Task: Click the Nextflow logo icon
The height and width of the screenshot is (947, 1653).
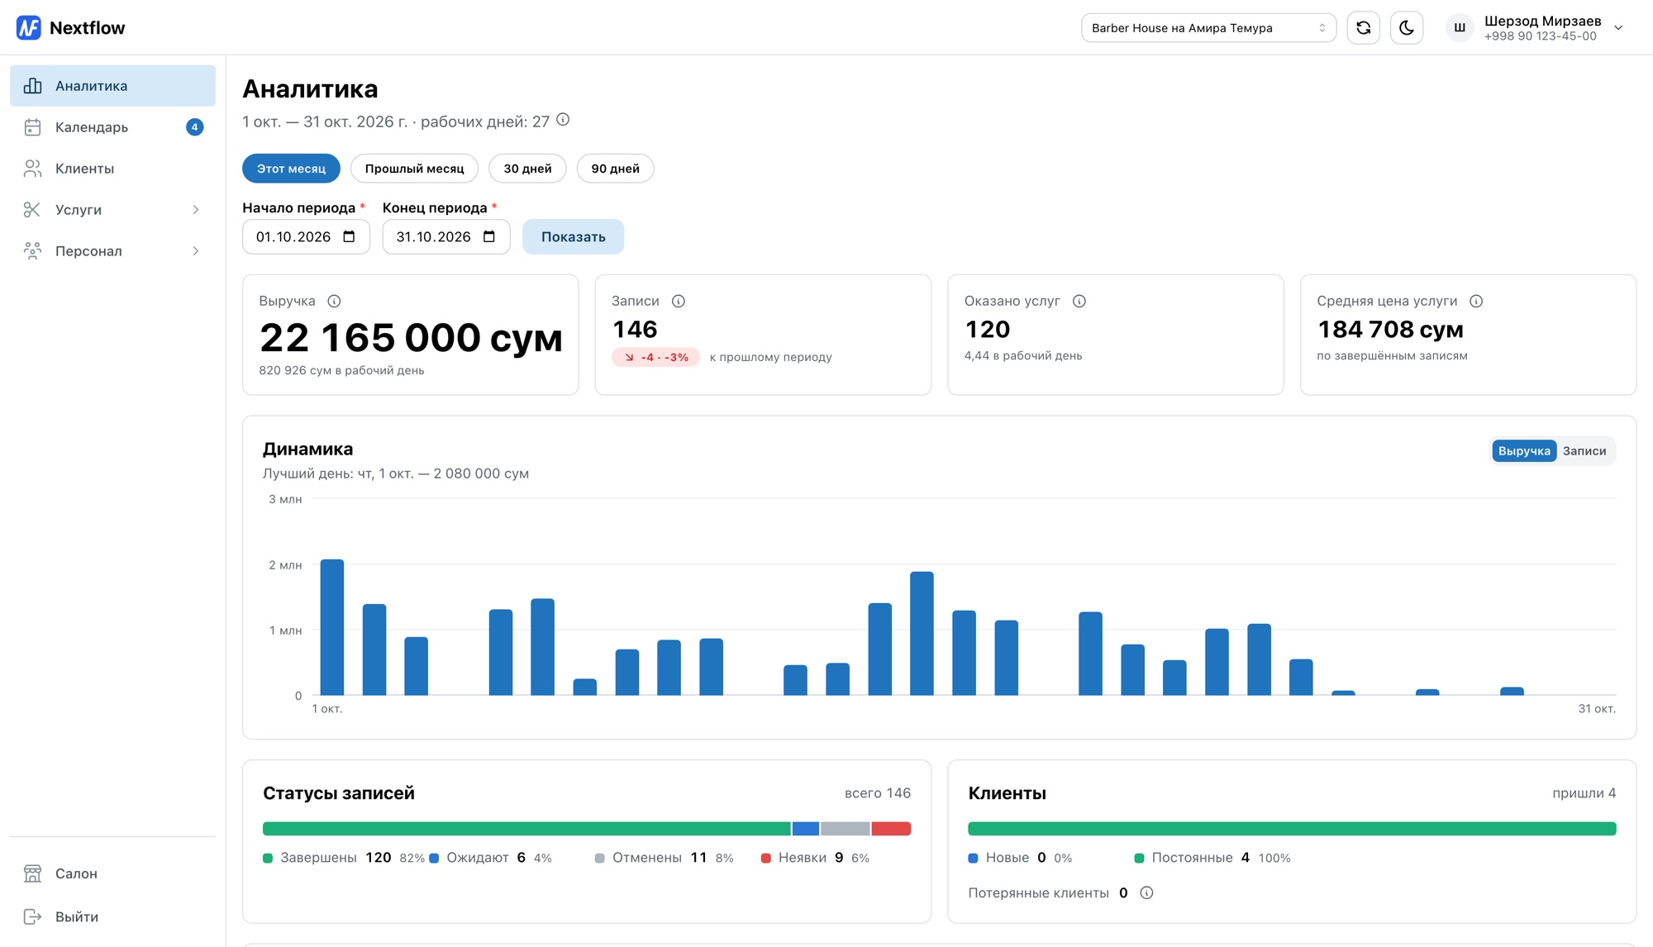Action: [29, 27]
